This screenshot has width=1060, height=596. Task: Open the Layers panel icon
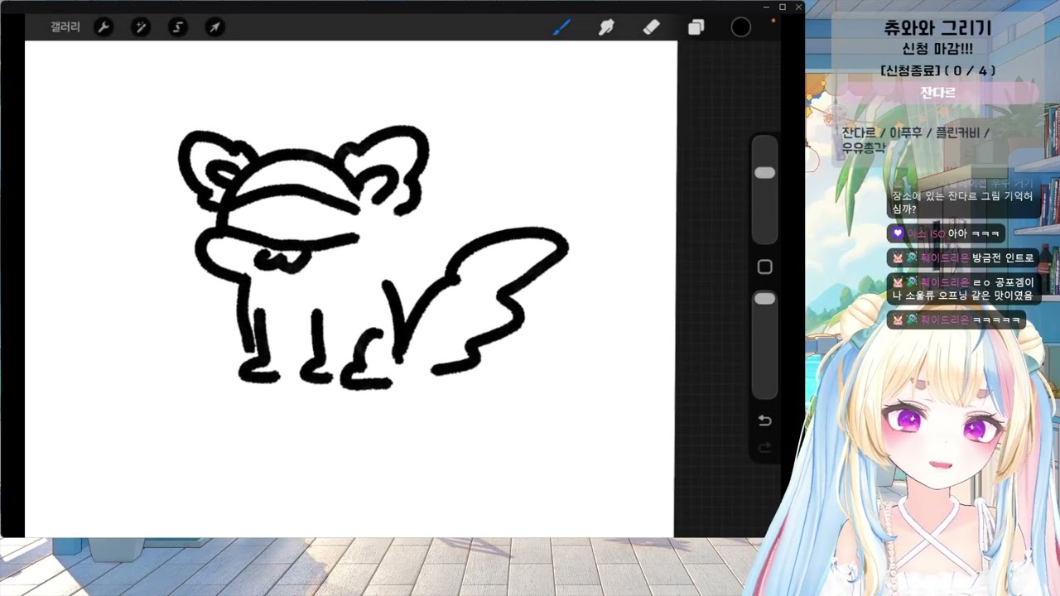(696, 27)
